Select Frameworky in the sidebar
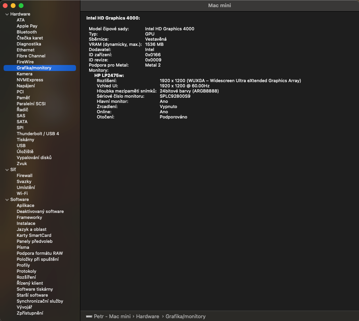 pyautogui.click(x=29, y=217)
